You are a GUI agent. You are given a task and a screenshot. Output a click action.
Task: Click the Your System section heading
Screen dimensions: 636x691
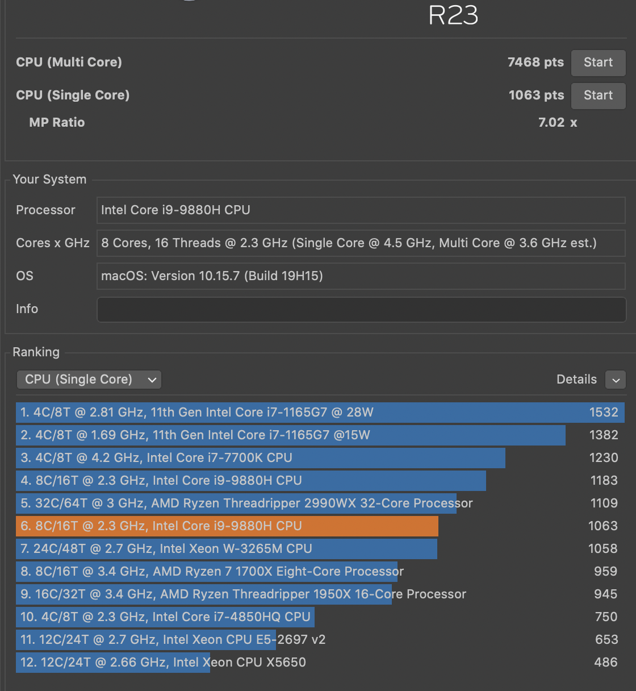tap(49, 180)
